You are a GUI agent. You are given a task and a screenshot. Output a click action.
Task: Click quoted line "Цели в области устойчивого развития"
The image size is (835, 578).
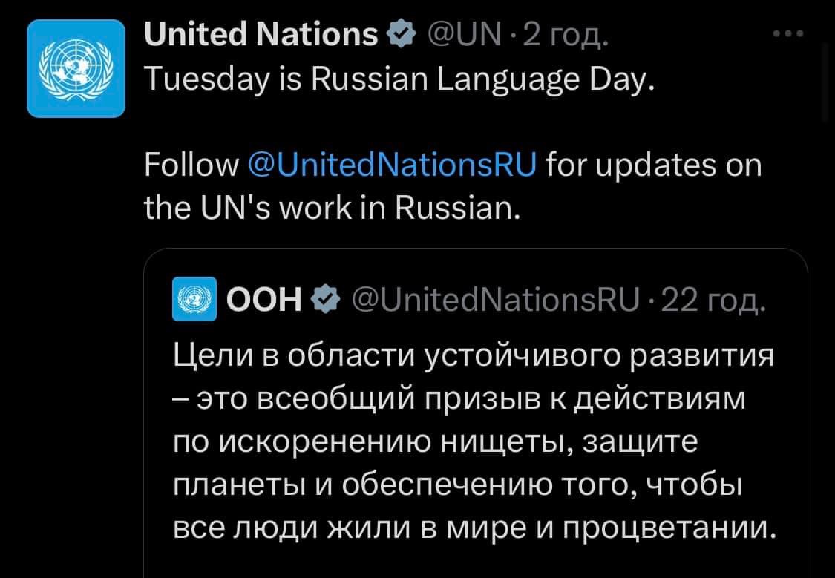pos(474,355)
